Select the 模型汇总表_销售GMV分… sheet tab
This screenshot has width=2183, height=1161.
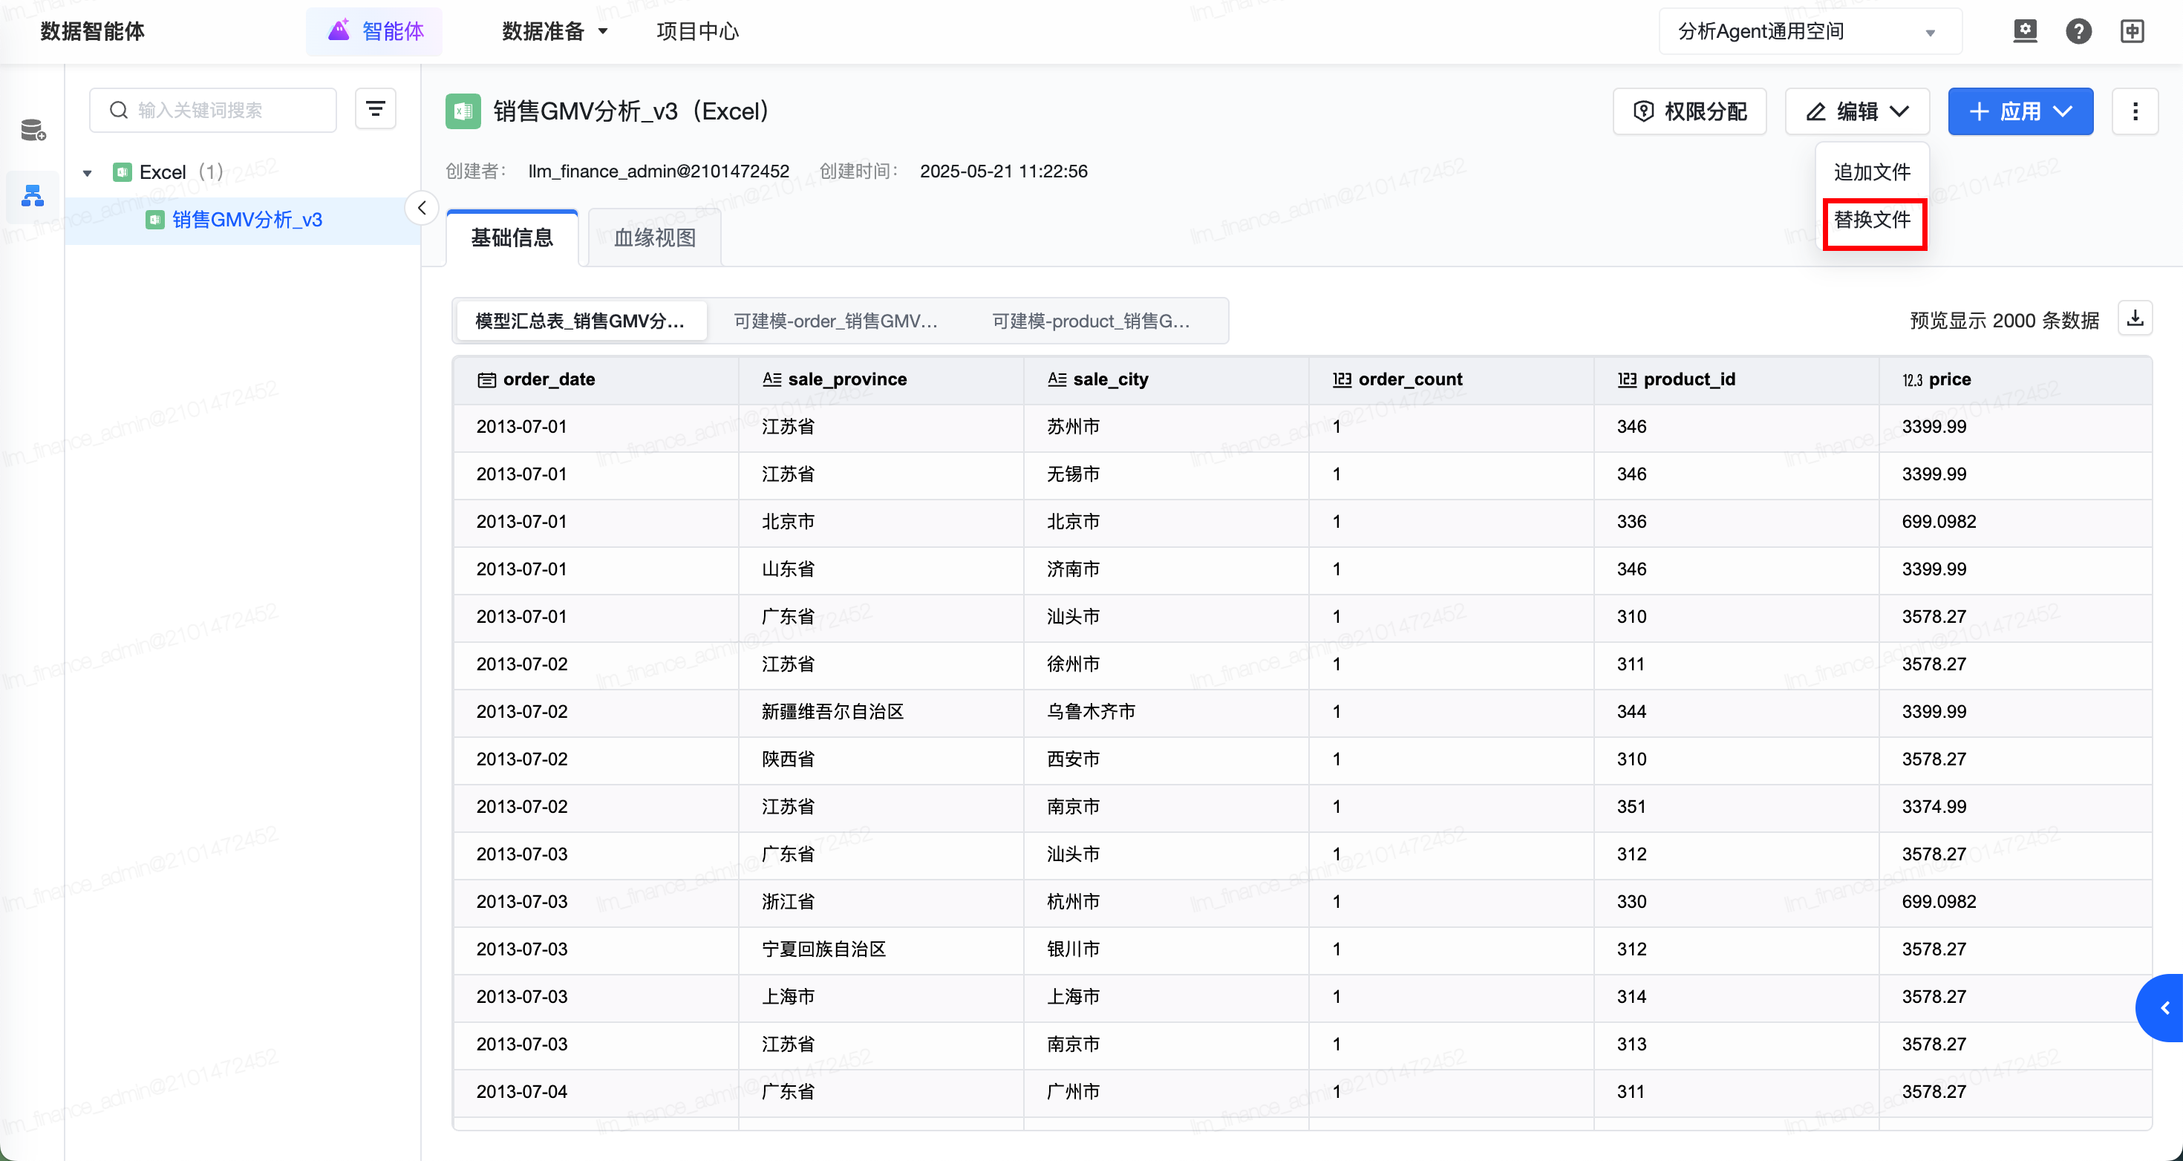(x=581, y=321)
